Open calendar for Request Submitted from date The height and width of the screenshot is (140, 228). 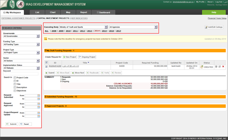pyautogui.click(x=39, y=96)
